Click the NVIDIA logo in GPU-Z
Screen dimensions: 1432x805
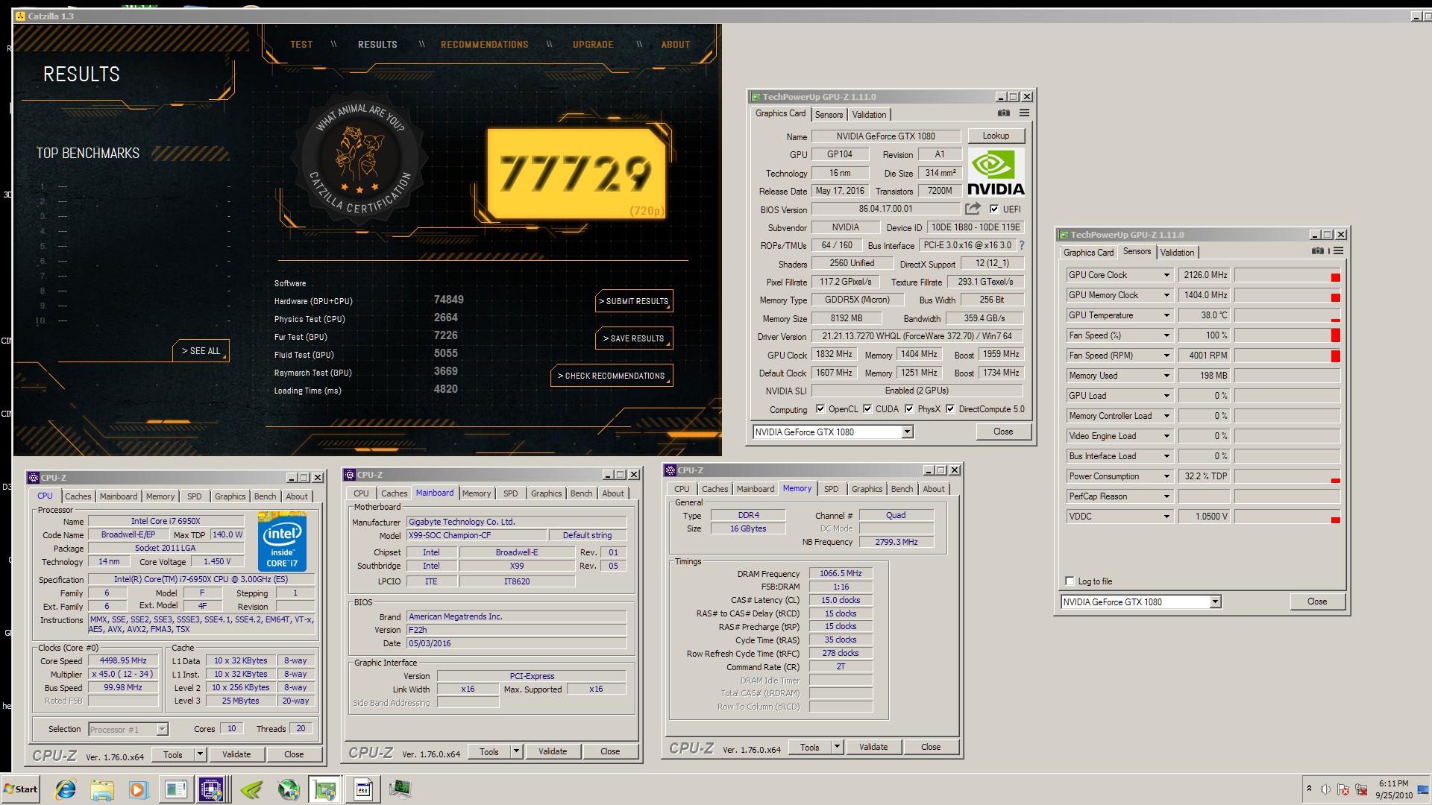click(996, 172)
